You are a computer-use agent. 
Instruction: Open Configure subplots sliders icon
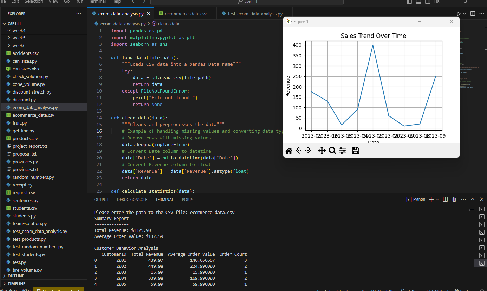point(343,151)
